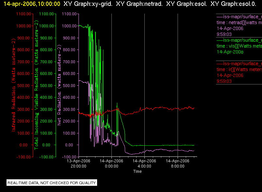This screenshot has height=192, width=262.
Task: Click the green axis value 1000.00
Action: pyautogui.click(x=47, y=26)
